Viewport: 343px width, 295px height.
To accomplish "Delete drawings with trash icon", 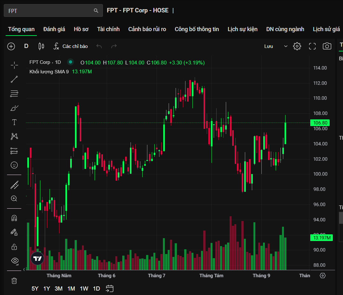I will click(14, 281).
